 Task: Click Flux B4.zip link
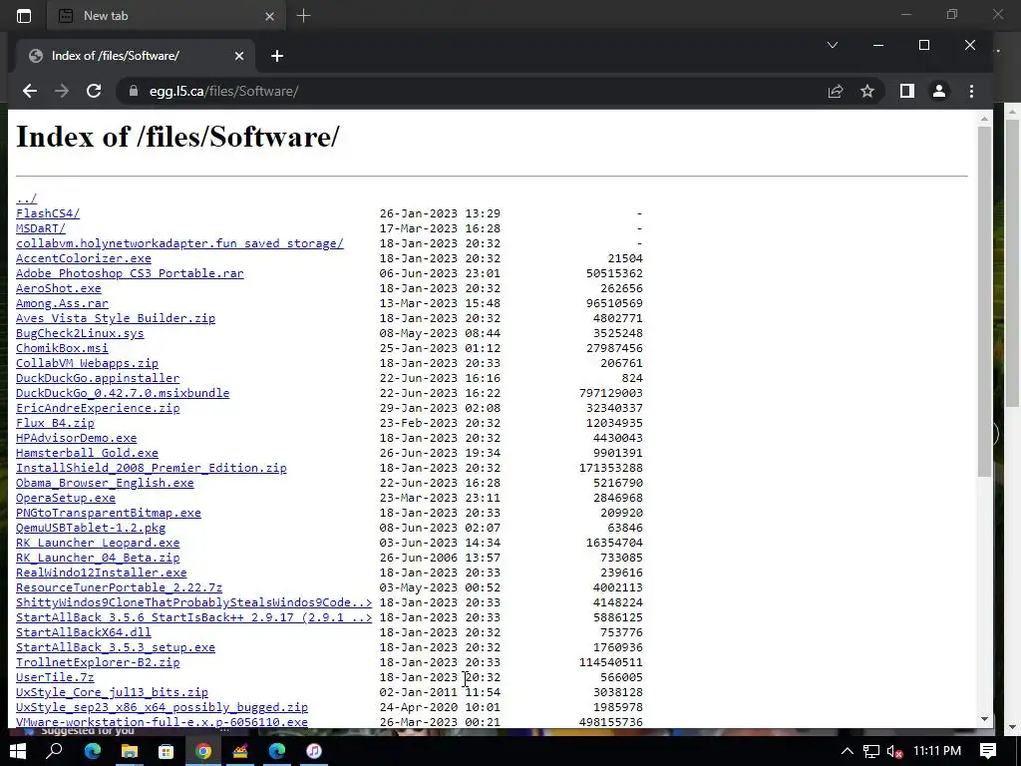(55, 423)
